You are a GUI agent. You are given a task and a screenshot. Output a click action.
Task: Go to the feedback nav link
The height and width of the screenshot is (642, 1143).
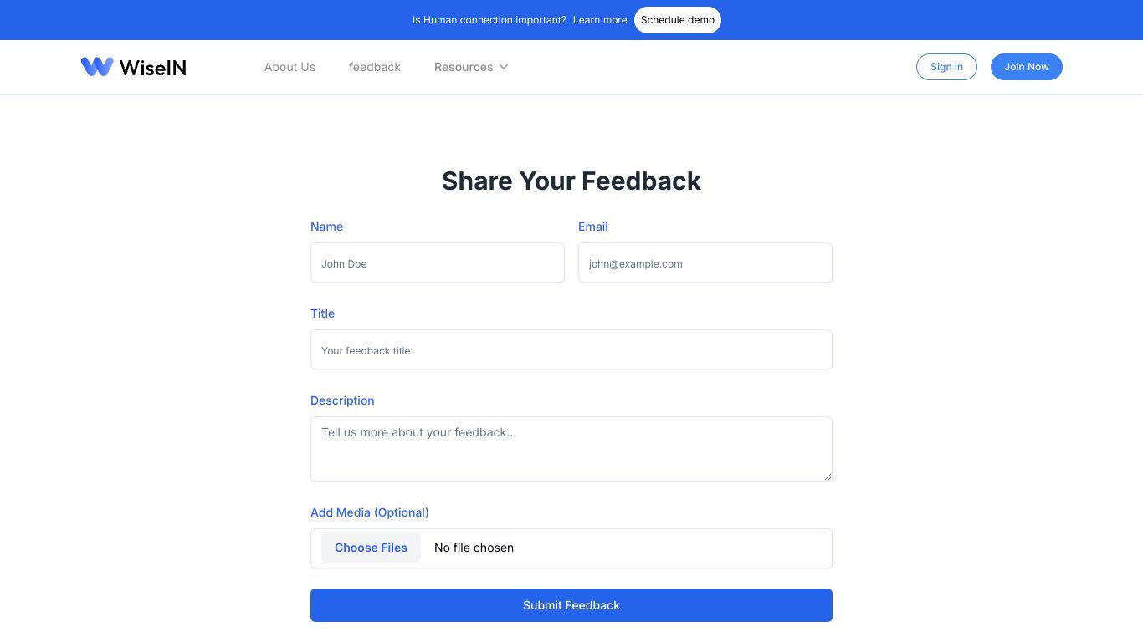pos(375,67)
